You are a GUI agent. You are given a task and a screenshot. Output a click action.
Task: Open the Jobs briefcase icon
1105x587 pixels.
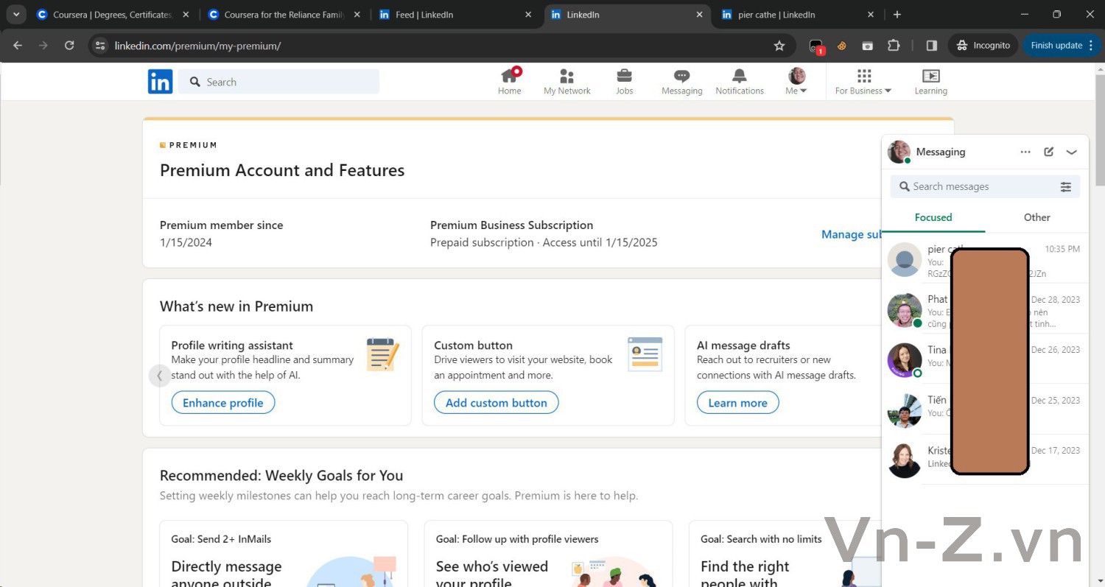[624, 81]
